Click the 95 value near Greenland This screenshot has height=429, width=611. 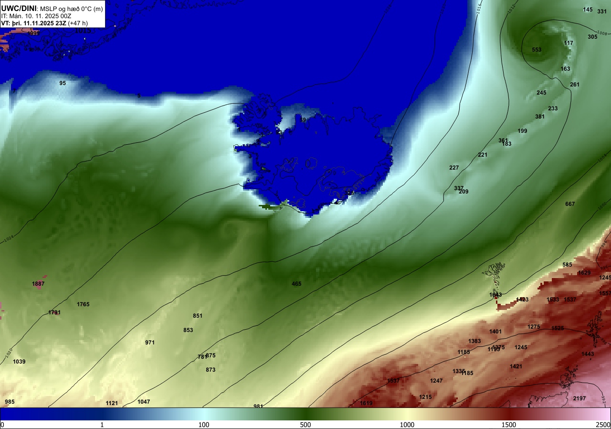pyautogui.click(x=63, y=83)
